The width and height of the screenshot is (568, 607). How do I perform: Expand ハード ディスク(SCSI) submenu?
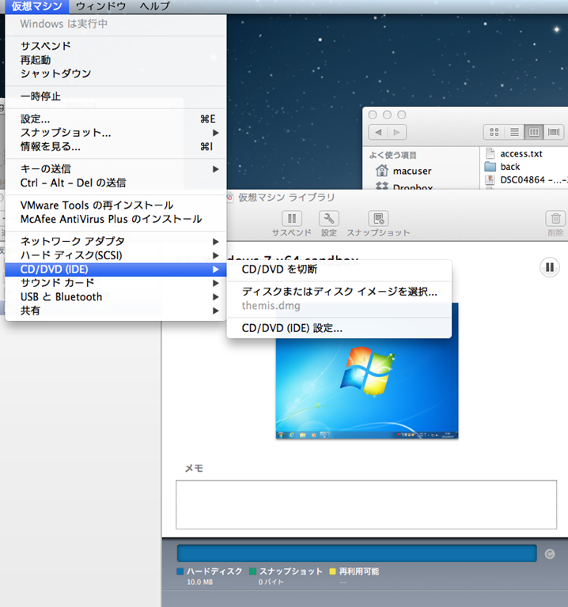tap(115, 255)
